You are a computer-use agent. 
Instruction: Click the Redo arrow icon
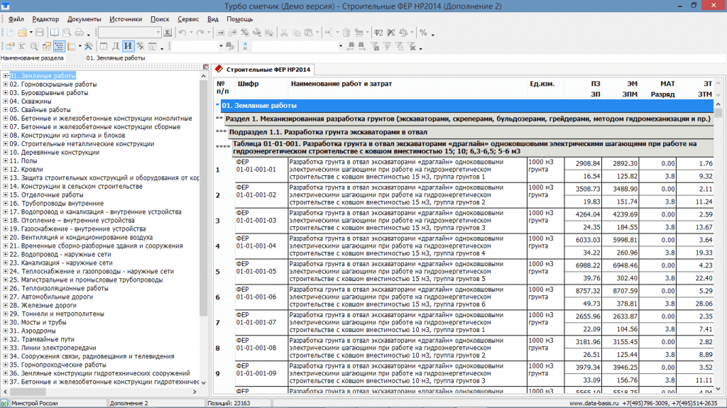(x=200, y=33)
